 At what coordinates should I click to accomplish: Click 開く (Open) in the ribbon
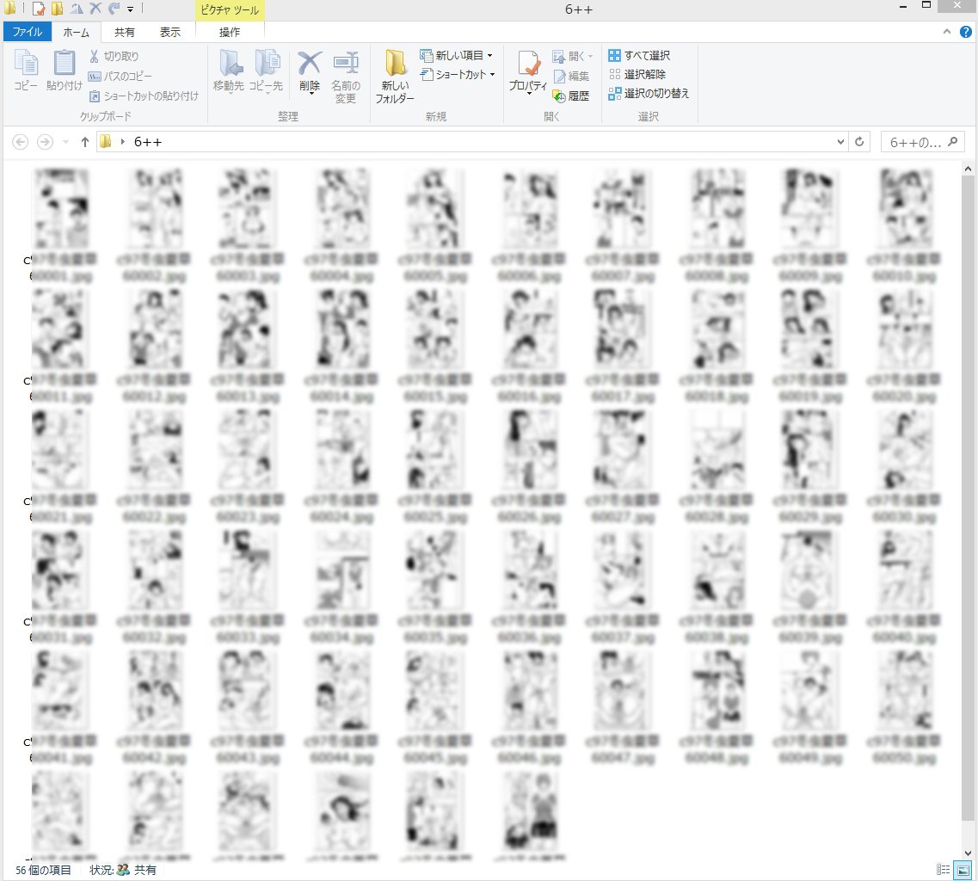572,56
